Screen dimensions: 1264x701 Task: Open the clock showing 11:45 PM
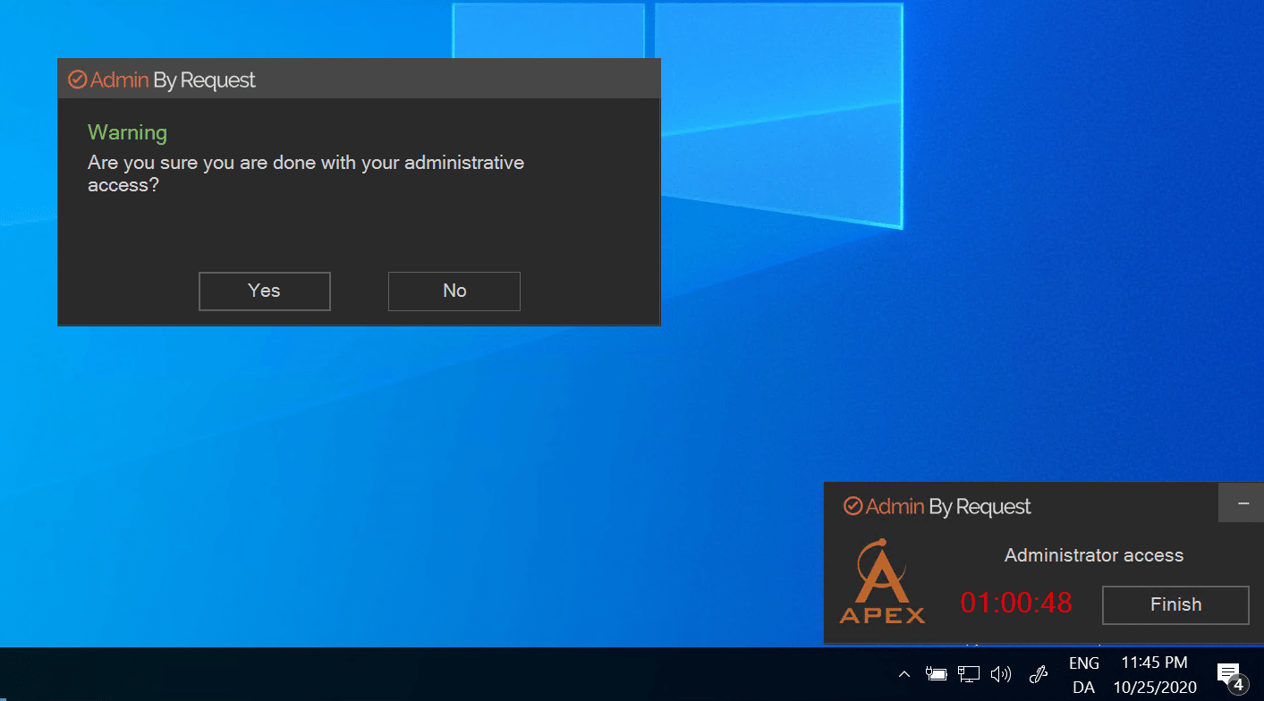point(1153,662)
